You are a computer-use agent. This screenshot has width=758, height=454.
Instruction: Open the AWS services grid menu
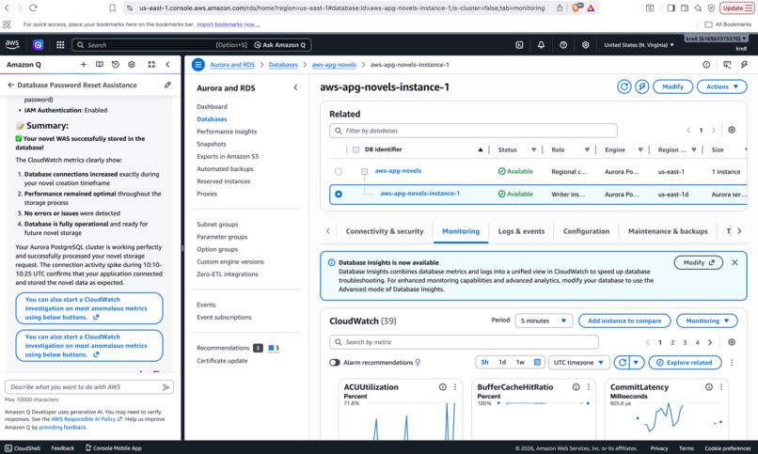click(x=60, y=45)
